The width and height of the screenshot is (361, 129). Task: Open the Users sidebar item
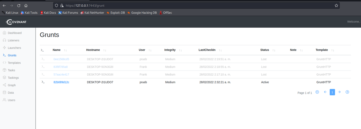click(9, 100)
